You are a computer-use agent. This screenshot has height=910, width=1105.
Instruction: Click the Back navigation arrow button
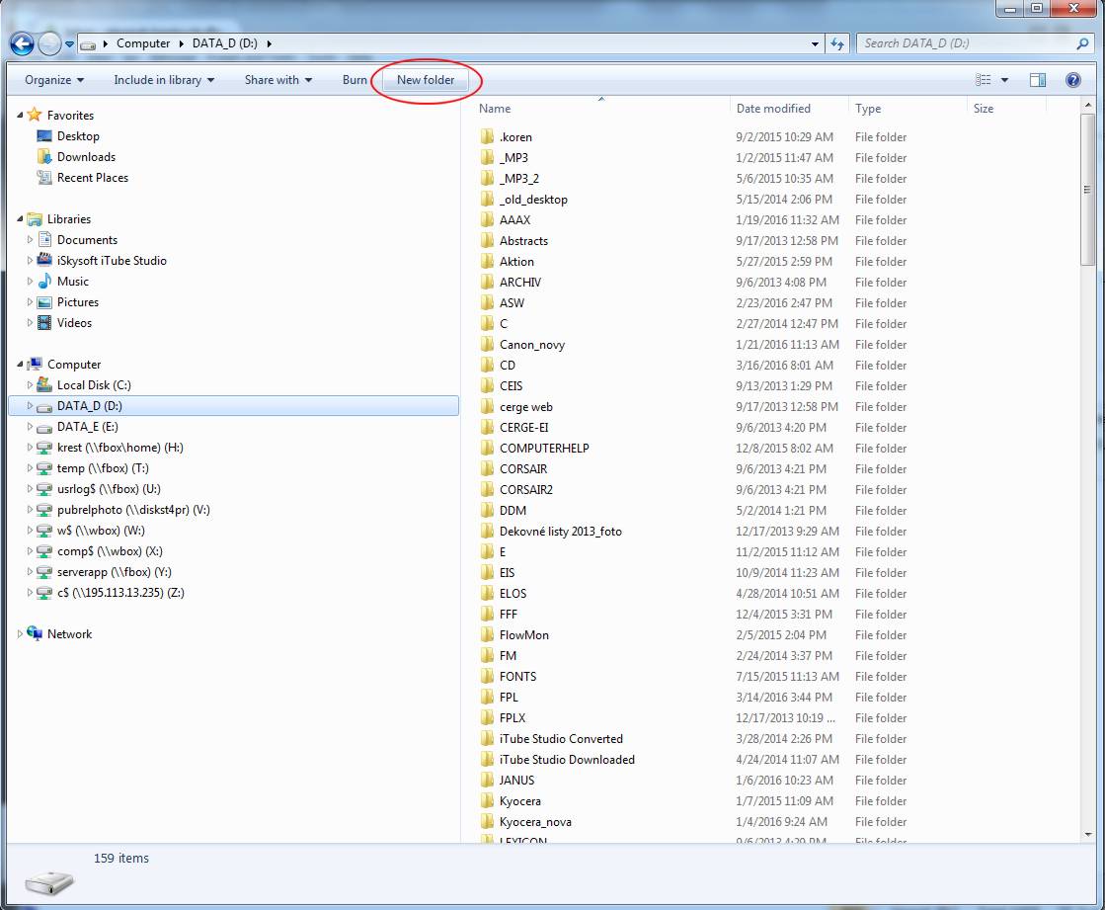pyautogui.click(x=22, y=43)
